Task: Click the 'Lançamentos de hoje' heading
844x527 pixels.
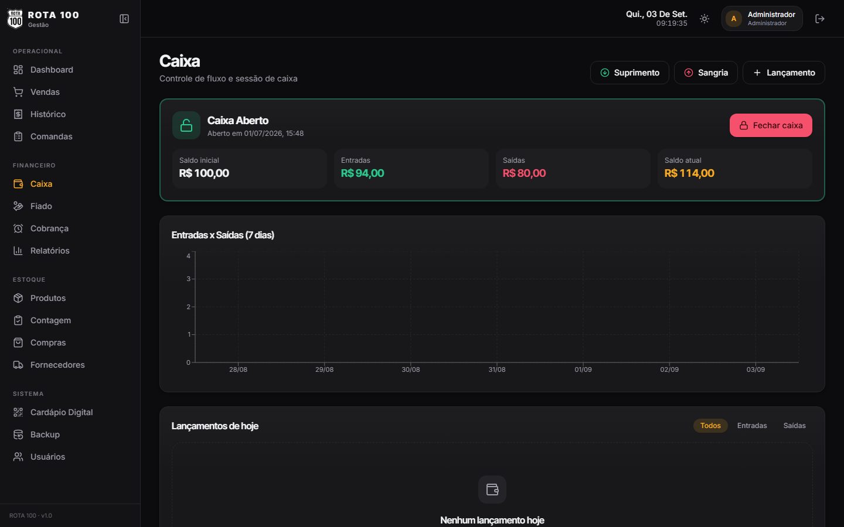Action: click(215, 426)
